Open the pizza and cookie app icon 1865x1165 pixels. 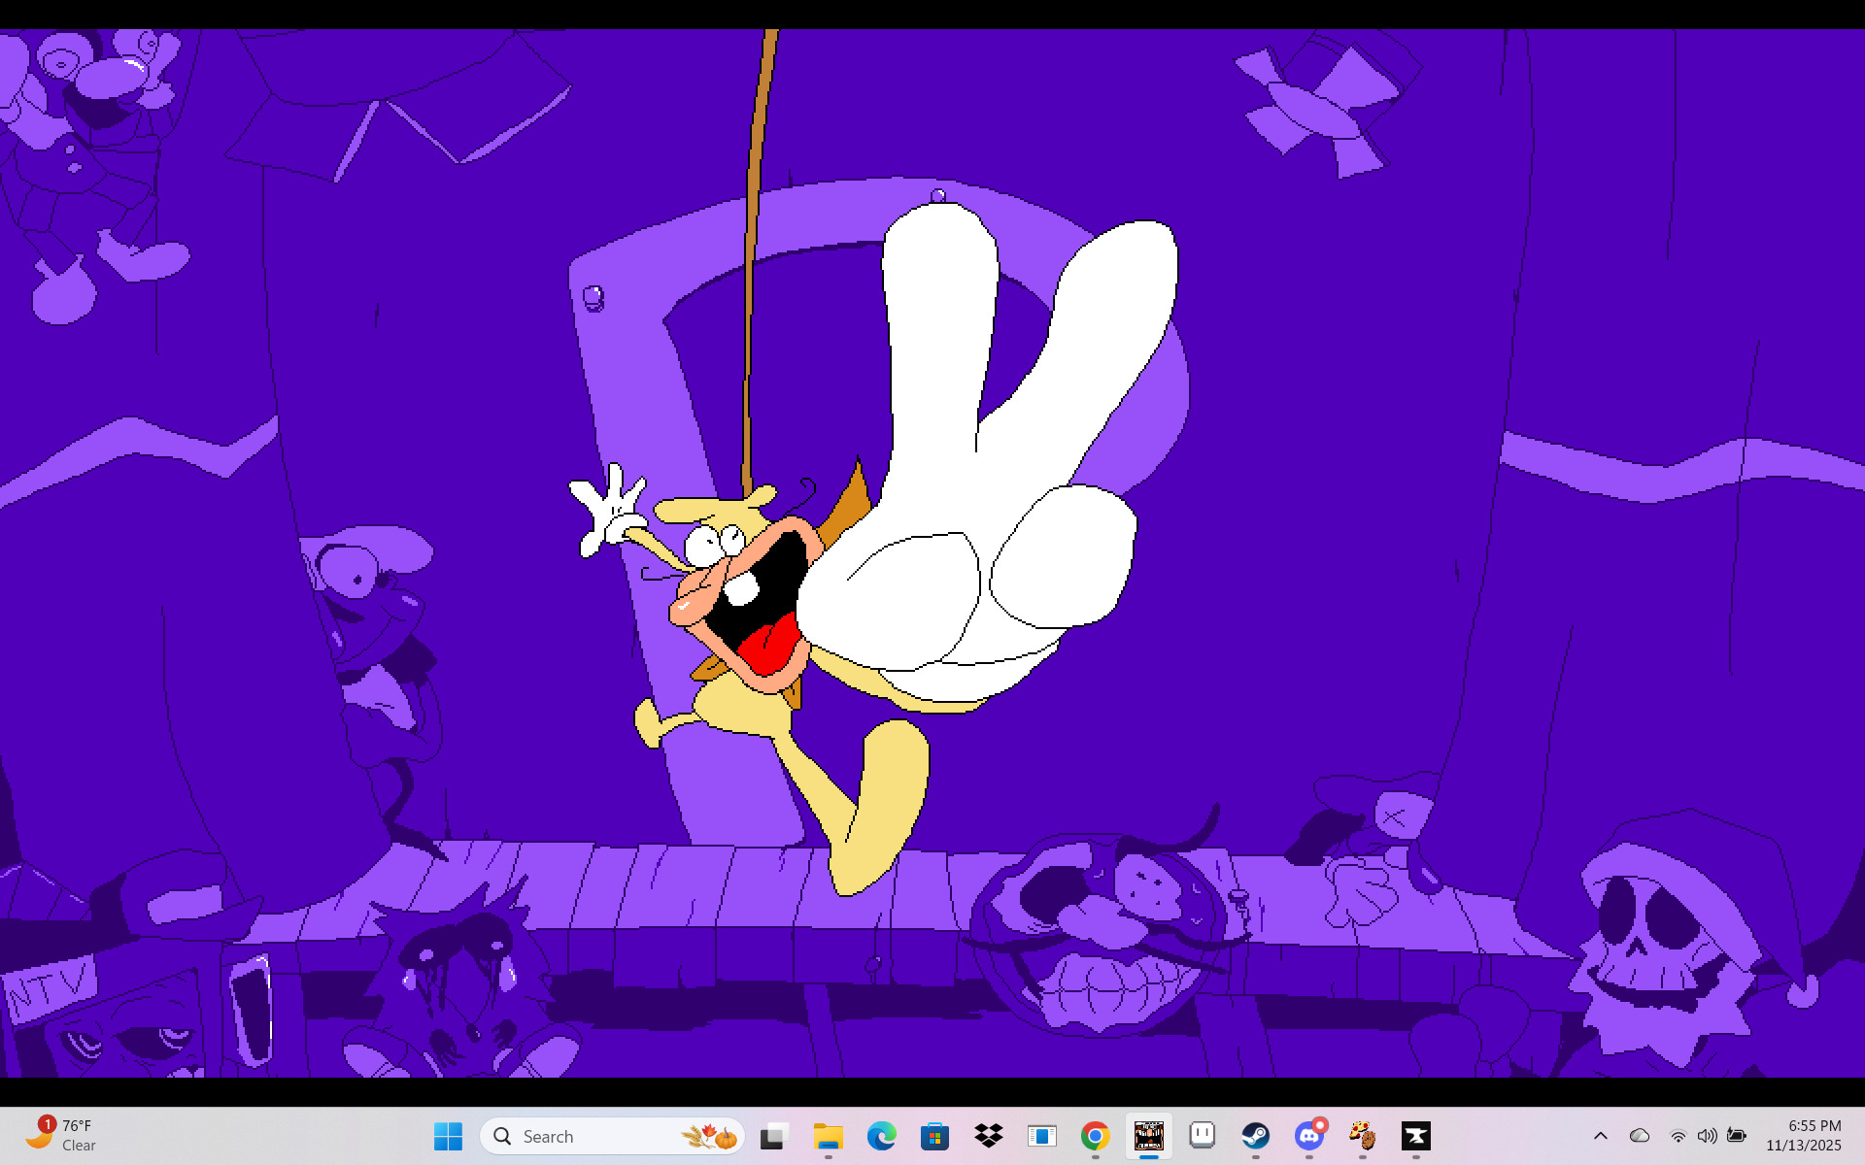(1362, 1136)
